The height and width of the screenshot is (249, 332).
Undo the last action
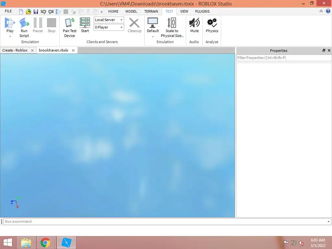[x=43, y=11]
